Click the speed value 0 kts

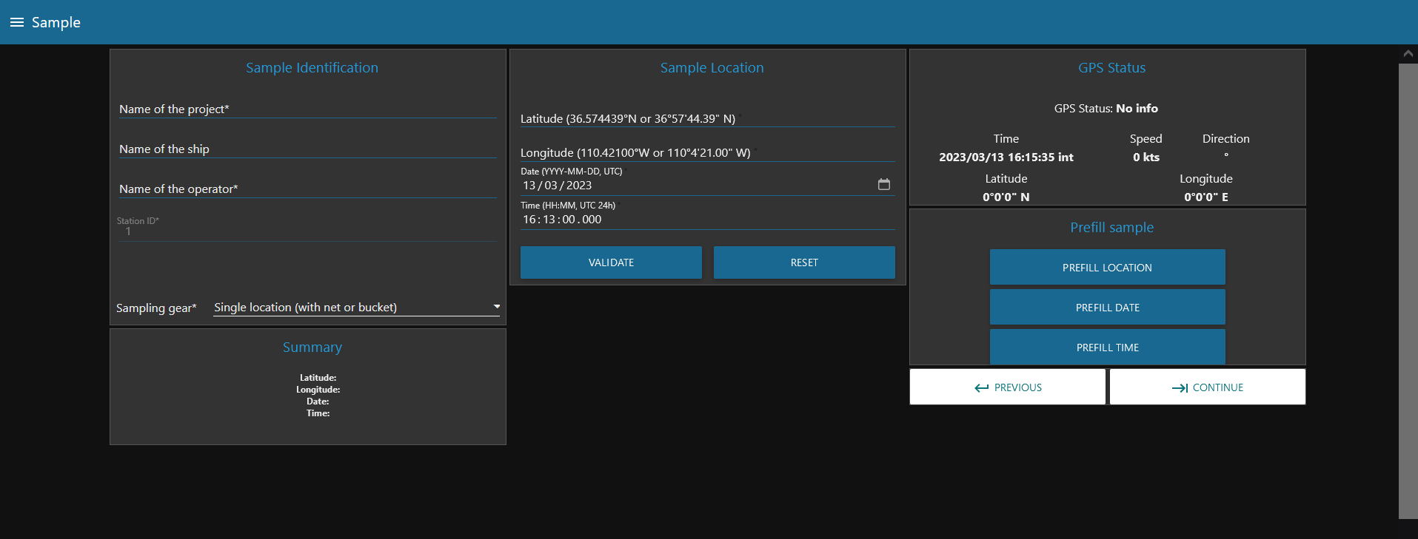click(x=1146, y=157)
